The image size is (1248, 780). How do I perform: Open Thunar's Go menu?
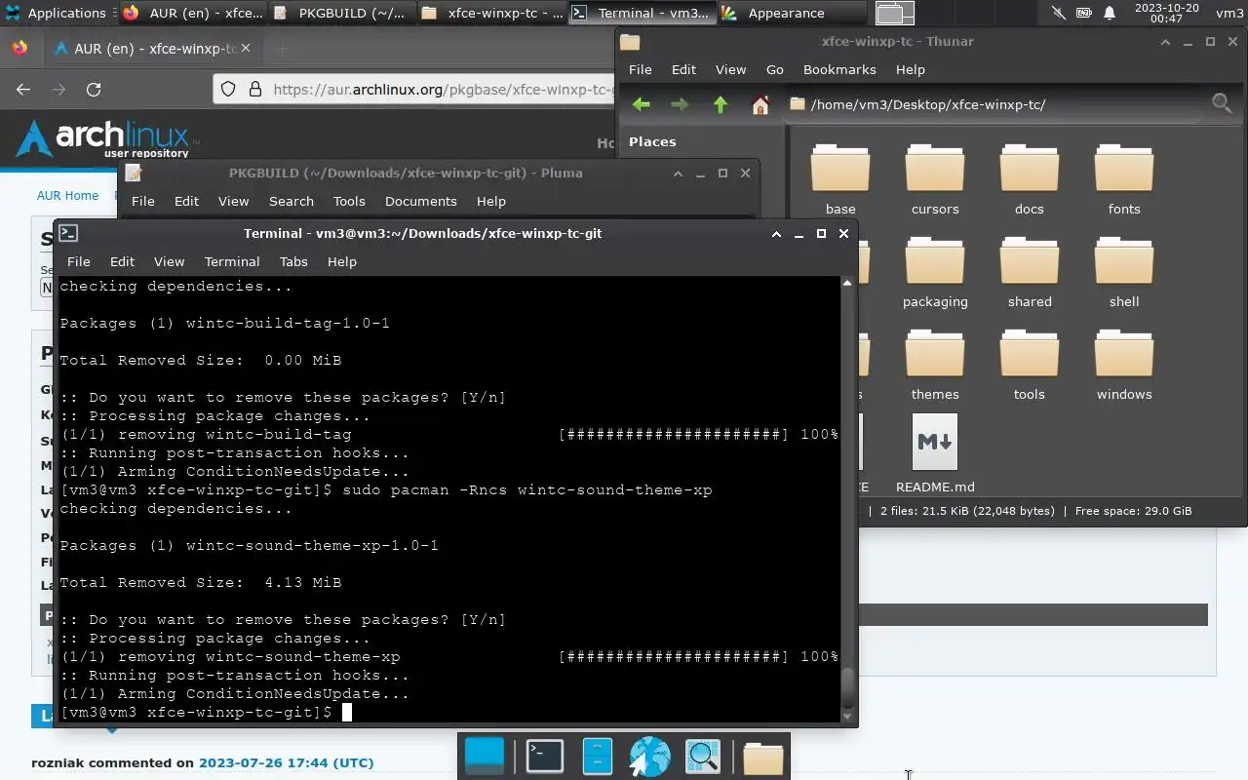tap(774, 69)
